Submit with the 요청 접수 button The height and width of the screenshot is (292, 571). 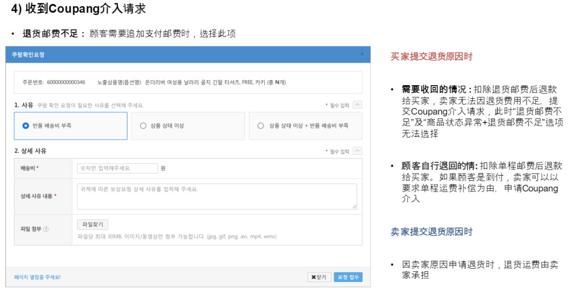click(x=348, y=277)
